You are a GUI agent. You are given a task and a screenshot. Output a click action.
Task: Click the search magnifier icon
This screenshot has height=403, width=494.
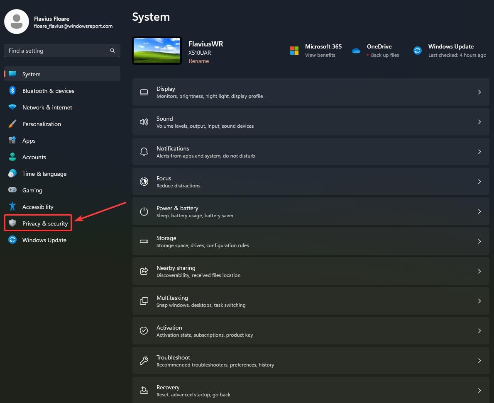click(x=112, y=51)
